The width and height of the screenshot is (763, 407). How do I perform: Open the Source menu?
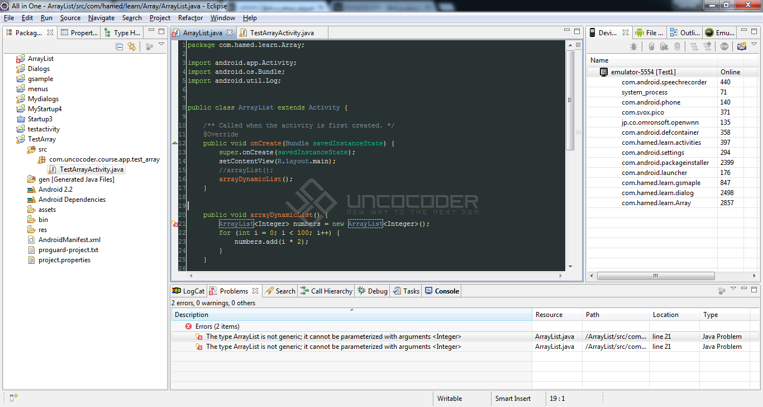(x=70, y=18)
